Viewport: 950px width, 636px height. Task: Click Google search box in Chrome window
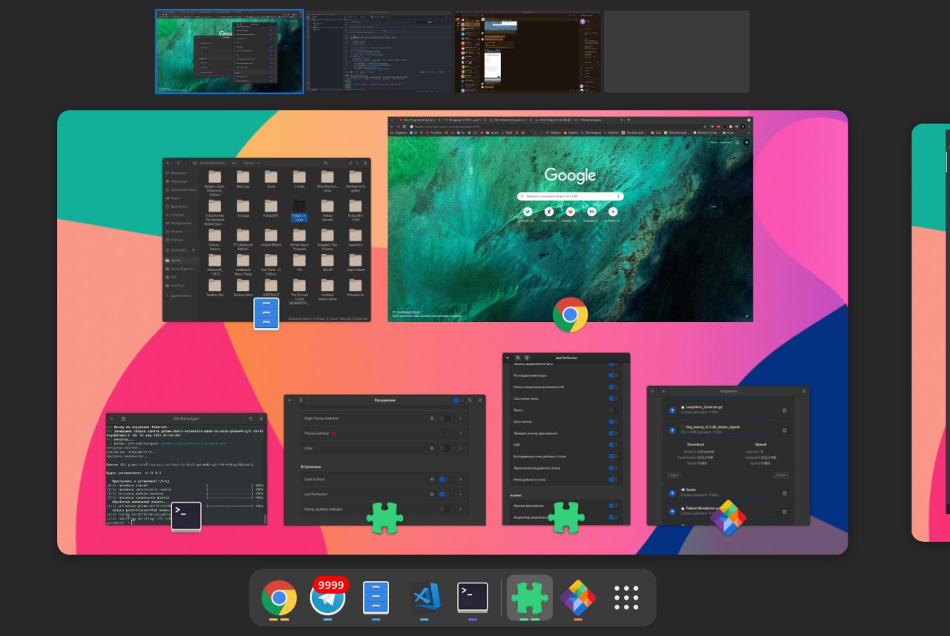pyautogui.click(x=570, y=197)
